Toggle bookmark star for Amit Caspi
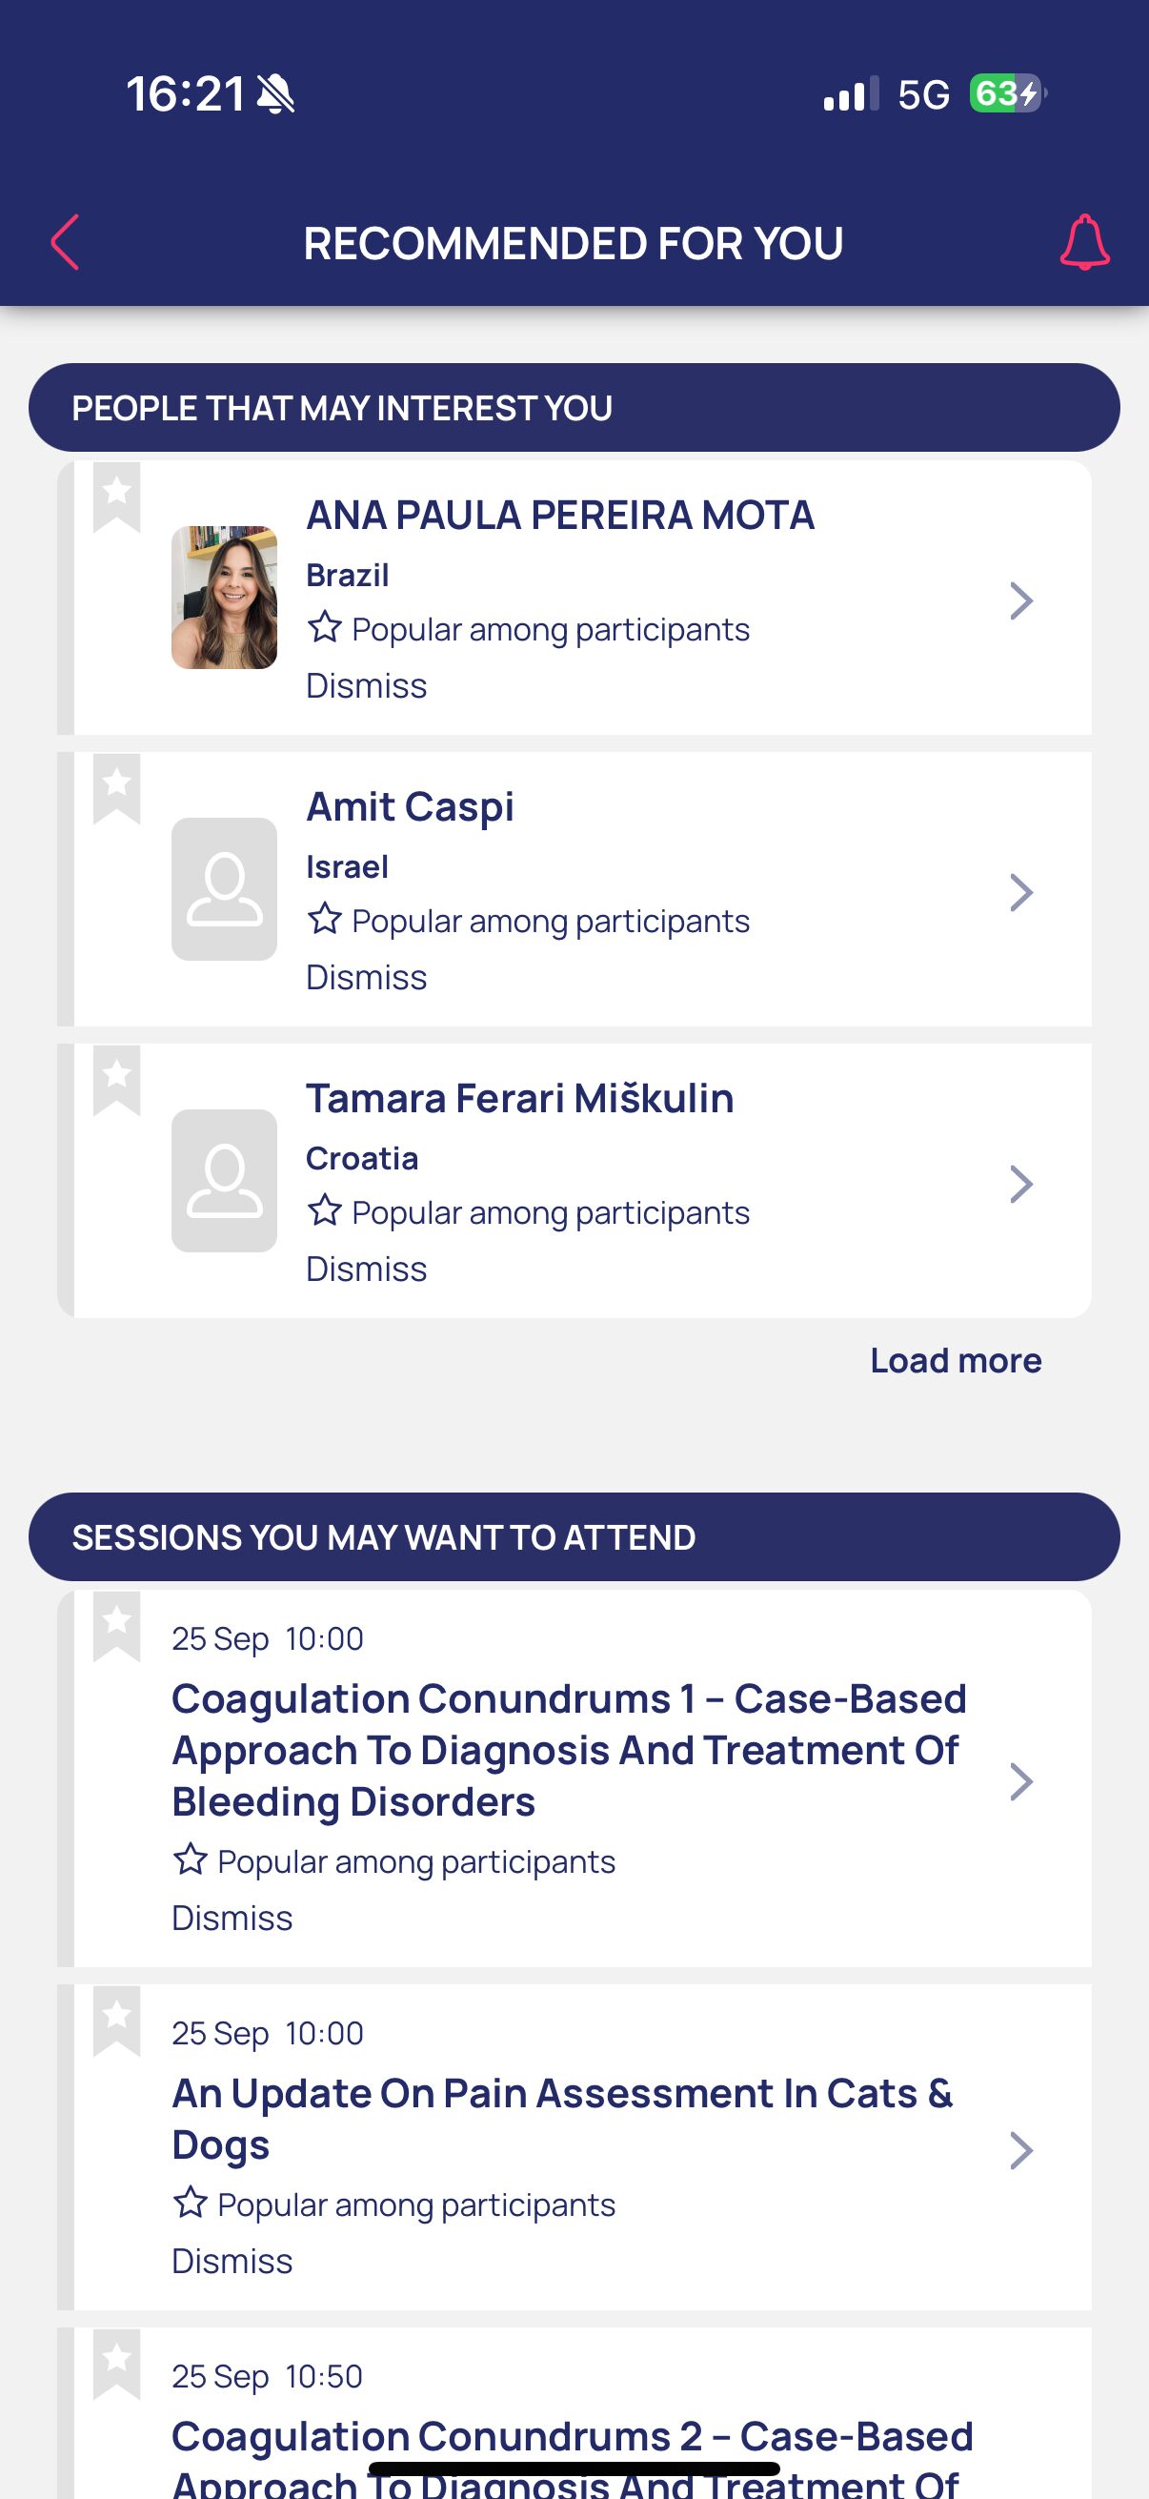 (x=116, y=786)
